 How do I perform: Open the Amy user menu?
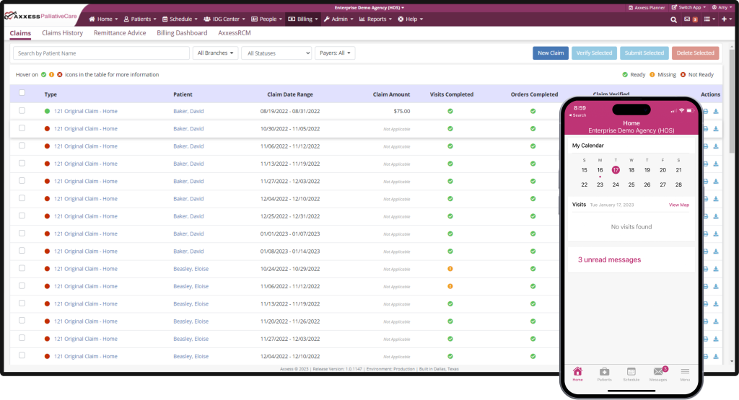[722, 7]
